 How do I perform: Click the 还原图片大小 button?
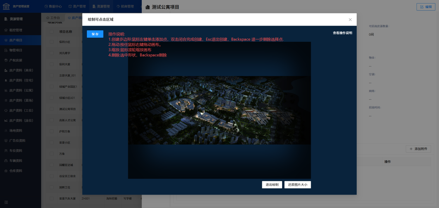point(298,185)
